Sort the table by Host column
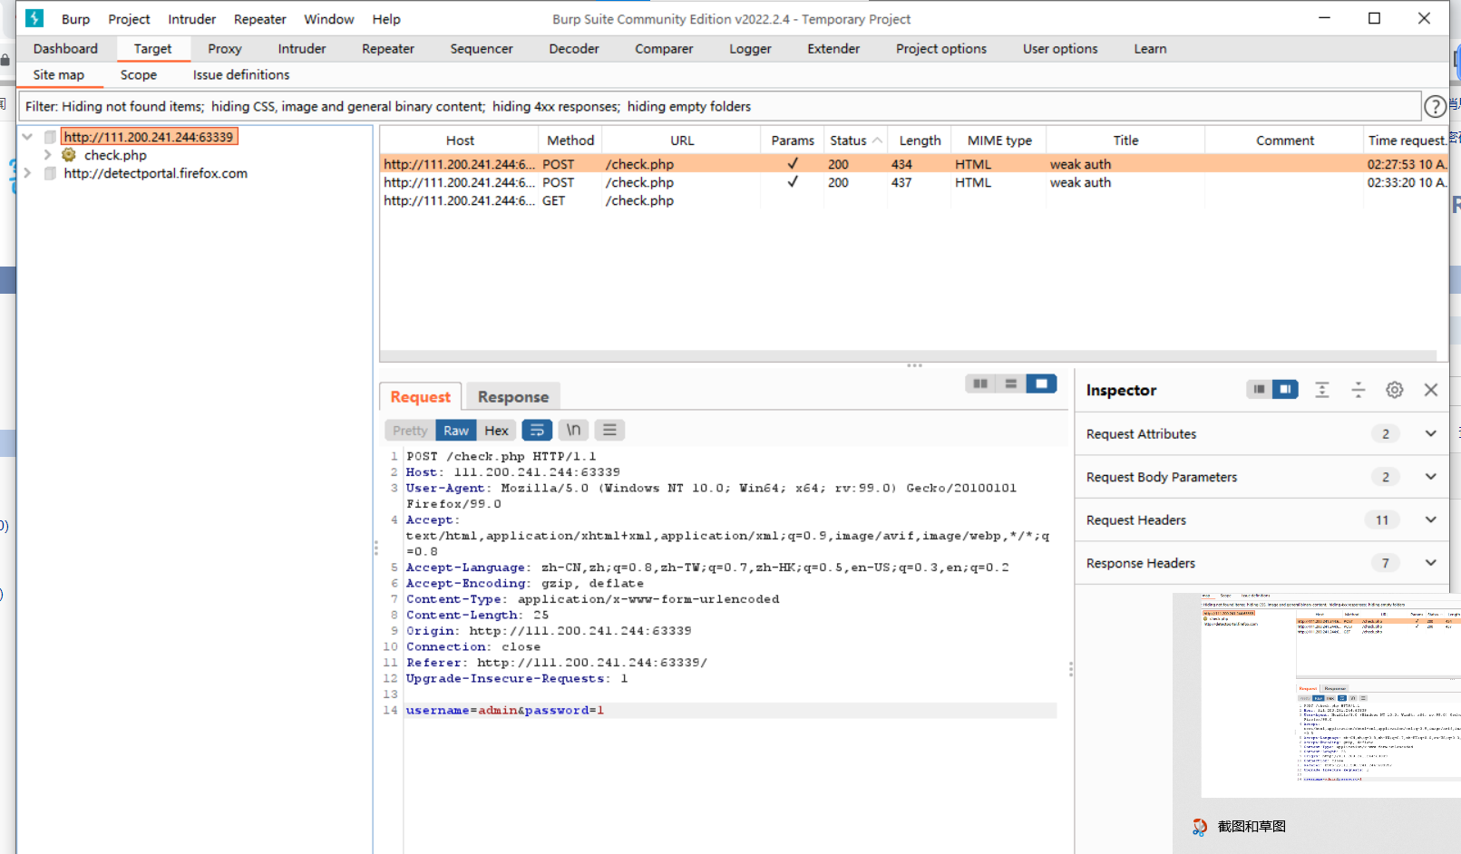Image resolution: width=1461 pixels, height=854 pixels. tap(460, 141)
